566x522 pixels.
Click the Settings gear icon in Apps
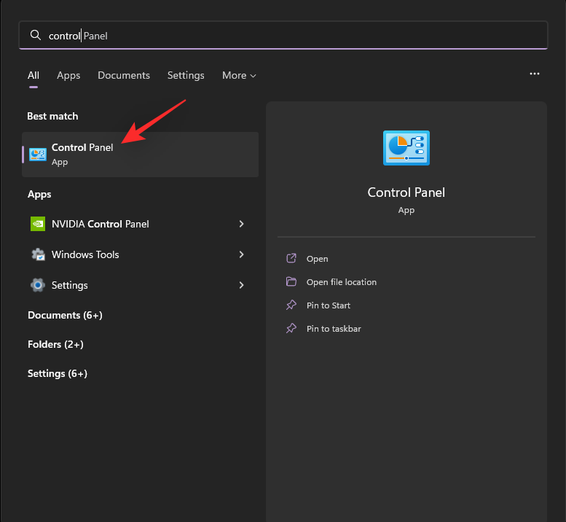click(x=38, y=285)
